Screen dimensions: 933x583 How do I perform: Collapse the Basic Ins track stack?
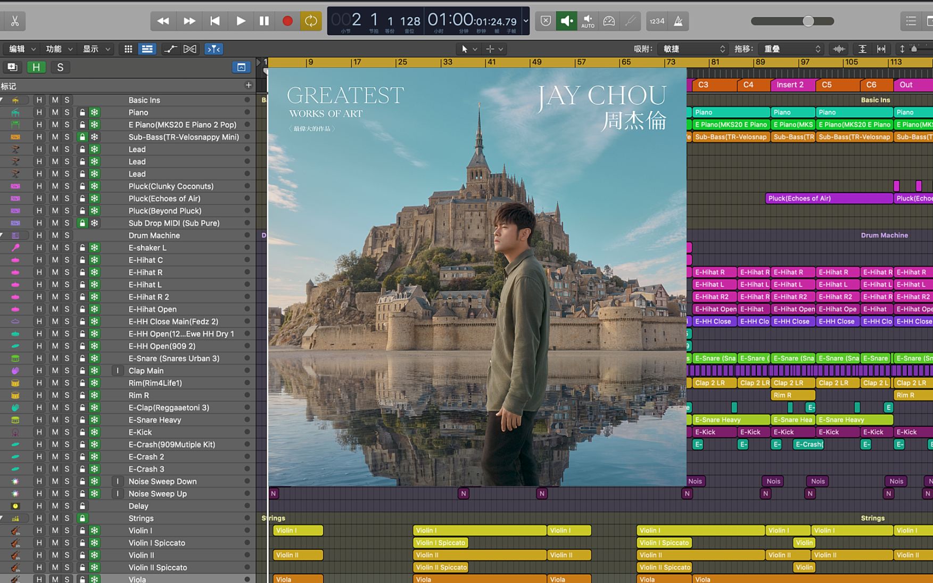tap(2, 100)
